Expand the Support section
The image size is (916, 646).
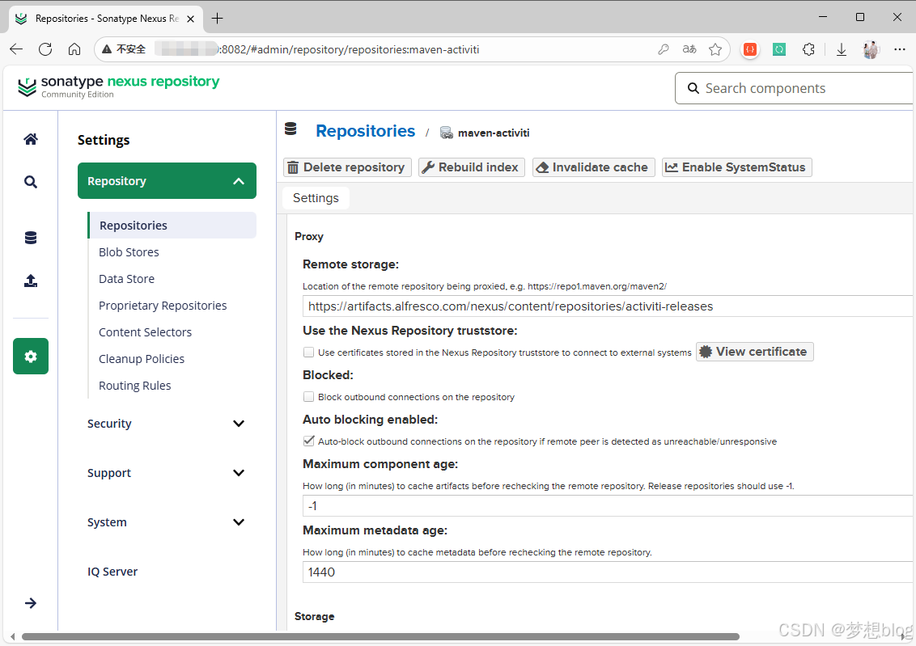click(166, 473)
